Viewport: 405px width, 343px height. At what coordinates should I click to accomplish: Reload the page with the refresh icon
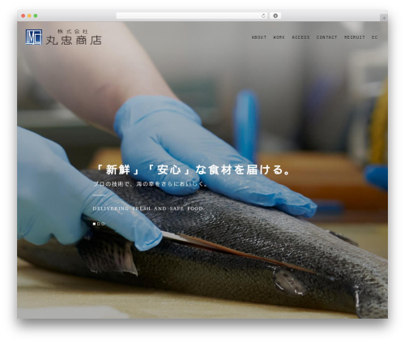coord(263,16)
